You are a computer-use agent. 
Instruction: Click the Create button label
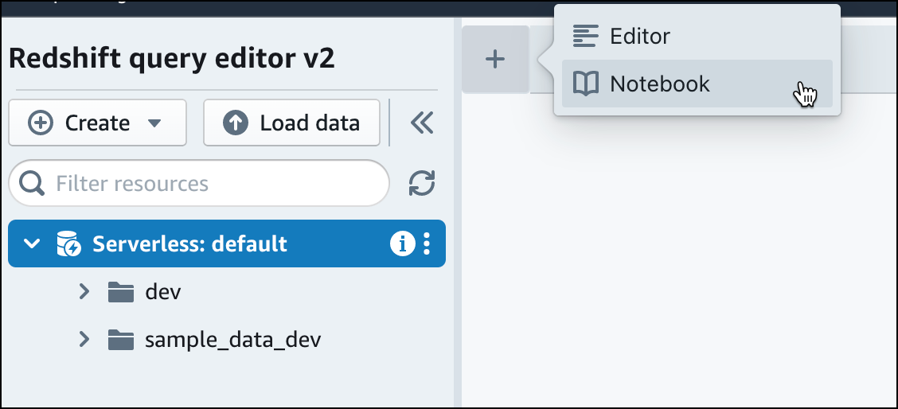(96, 123)
